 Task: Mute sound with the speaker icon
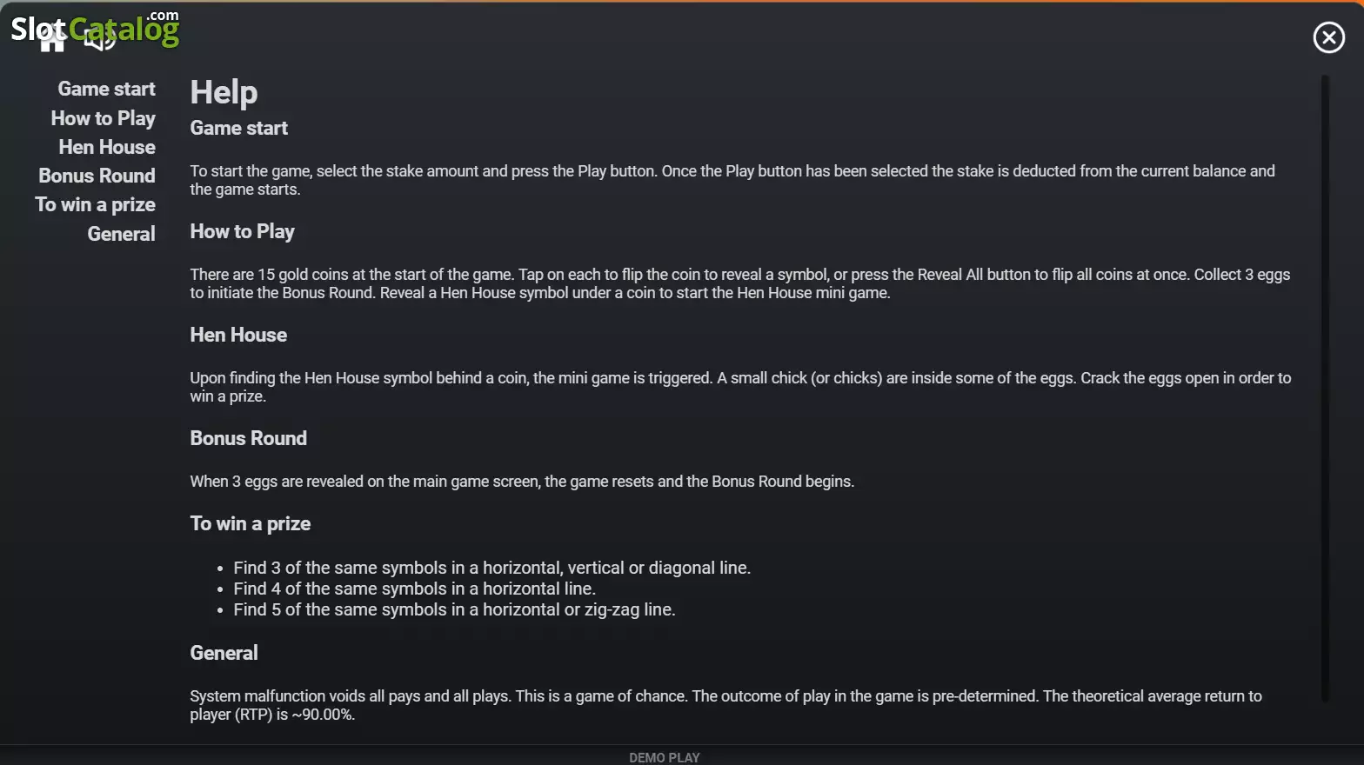[100, 38]
